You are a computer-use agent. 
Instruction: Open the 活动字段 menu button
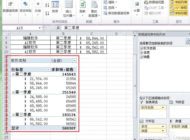pyautogui.click(x=25, y=8)
